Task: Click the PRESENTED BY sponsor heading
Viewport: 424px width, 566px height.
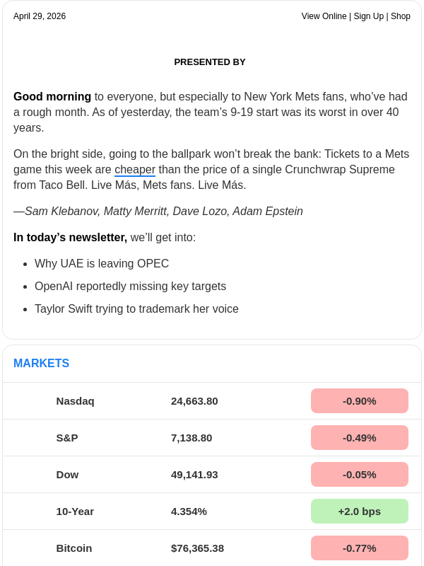Action: 210,62
